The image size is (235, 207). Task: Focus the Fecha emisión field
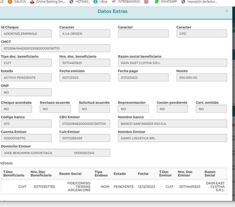point(85,77)
